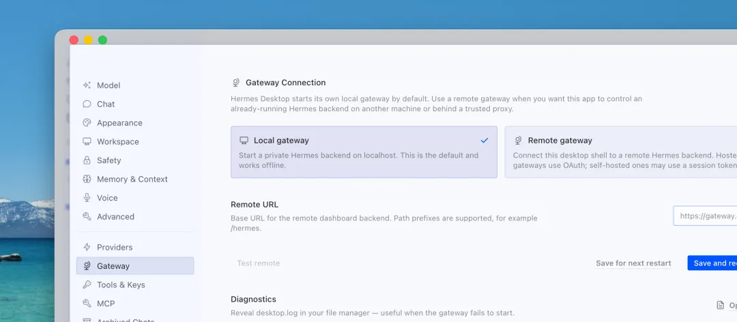Switch to Workspace settings

click(x=135, y=141)
